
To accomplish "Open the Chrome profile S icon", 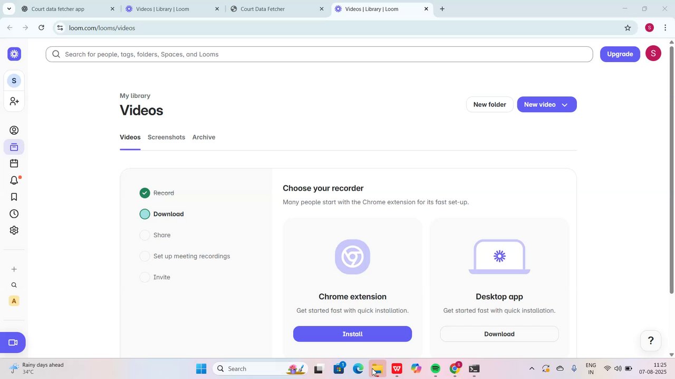I will coord(650,28).
